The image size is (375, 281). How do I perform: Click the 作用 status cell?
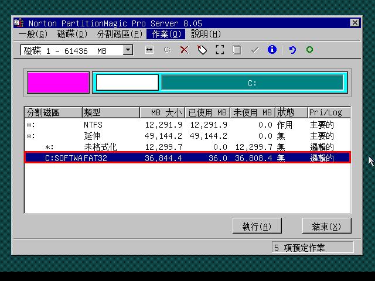tap(285, 125)
